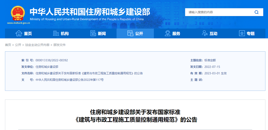Open the 互动 navigation tab
The height and width of the screenshot is (130, 268).
[210, 34]
